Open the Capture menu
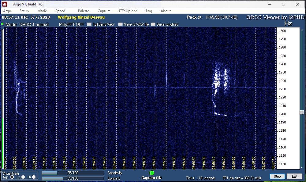Screen dimensions: 306x182 pos(104,11)
